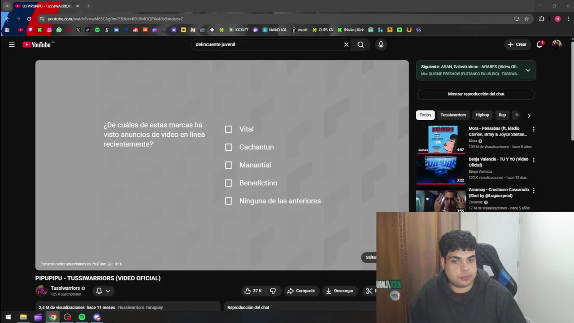Expand the Siguiente playlist panel chevron
Viewport: 574px width, 323px height.
[x=528, y=70]
